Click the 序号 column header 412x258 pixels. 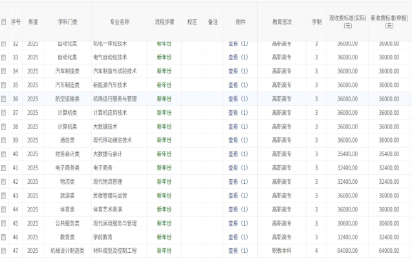click(x=17, y=22)
